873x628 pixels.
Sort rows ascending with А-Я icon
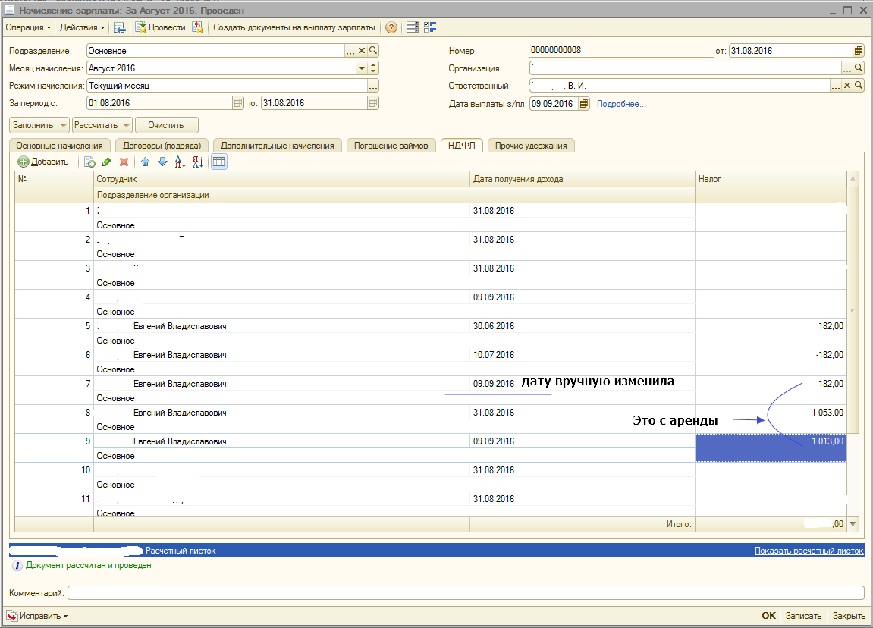coord(181,162)
